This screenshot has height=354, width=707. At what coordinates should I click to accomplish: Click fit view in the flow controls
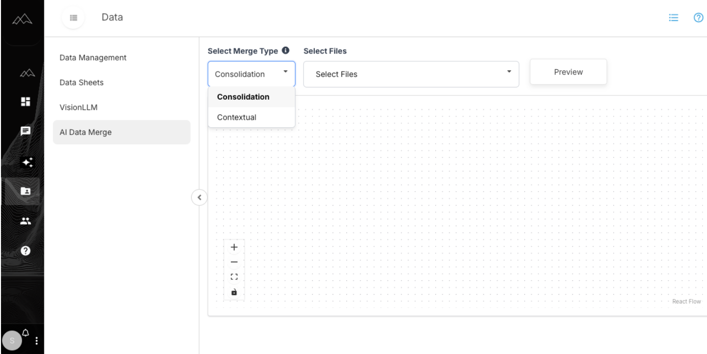pyautogui.click(x=234, y=276)
